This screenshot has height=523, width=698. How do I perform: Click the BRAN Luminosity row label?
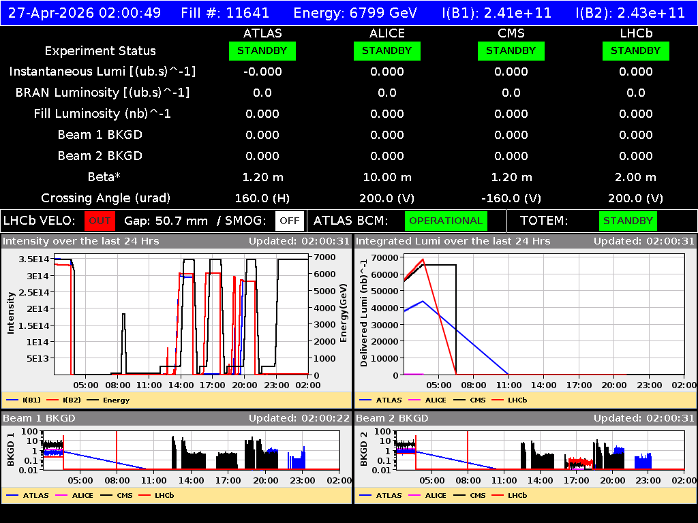pos(102,93)
